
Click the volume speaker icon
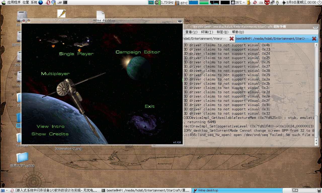(x=284, y=3)
